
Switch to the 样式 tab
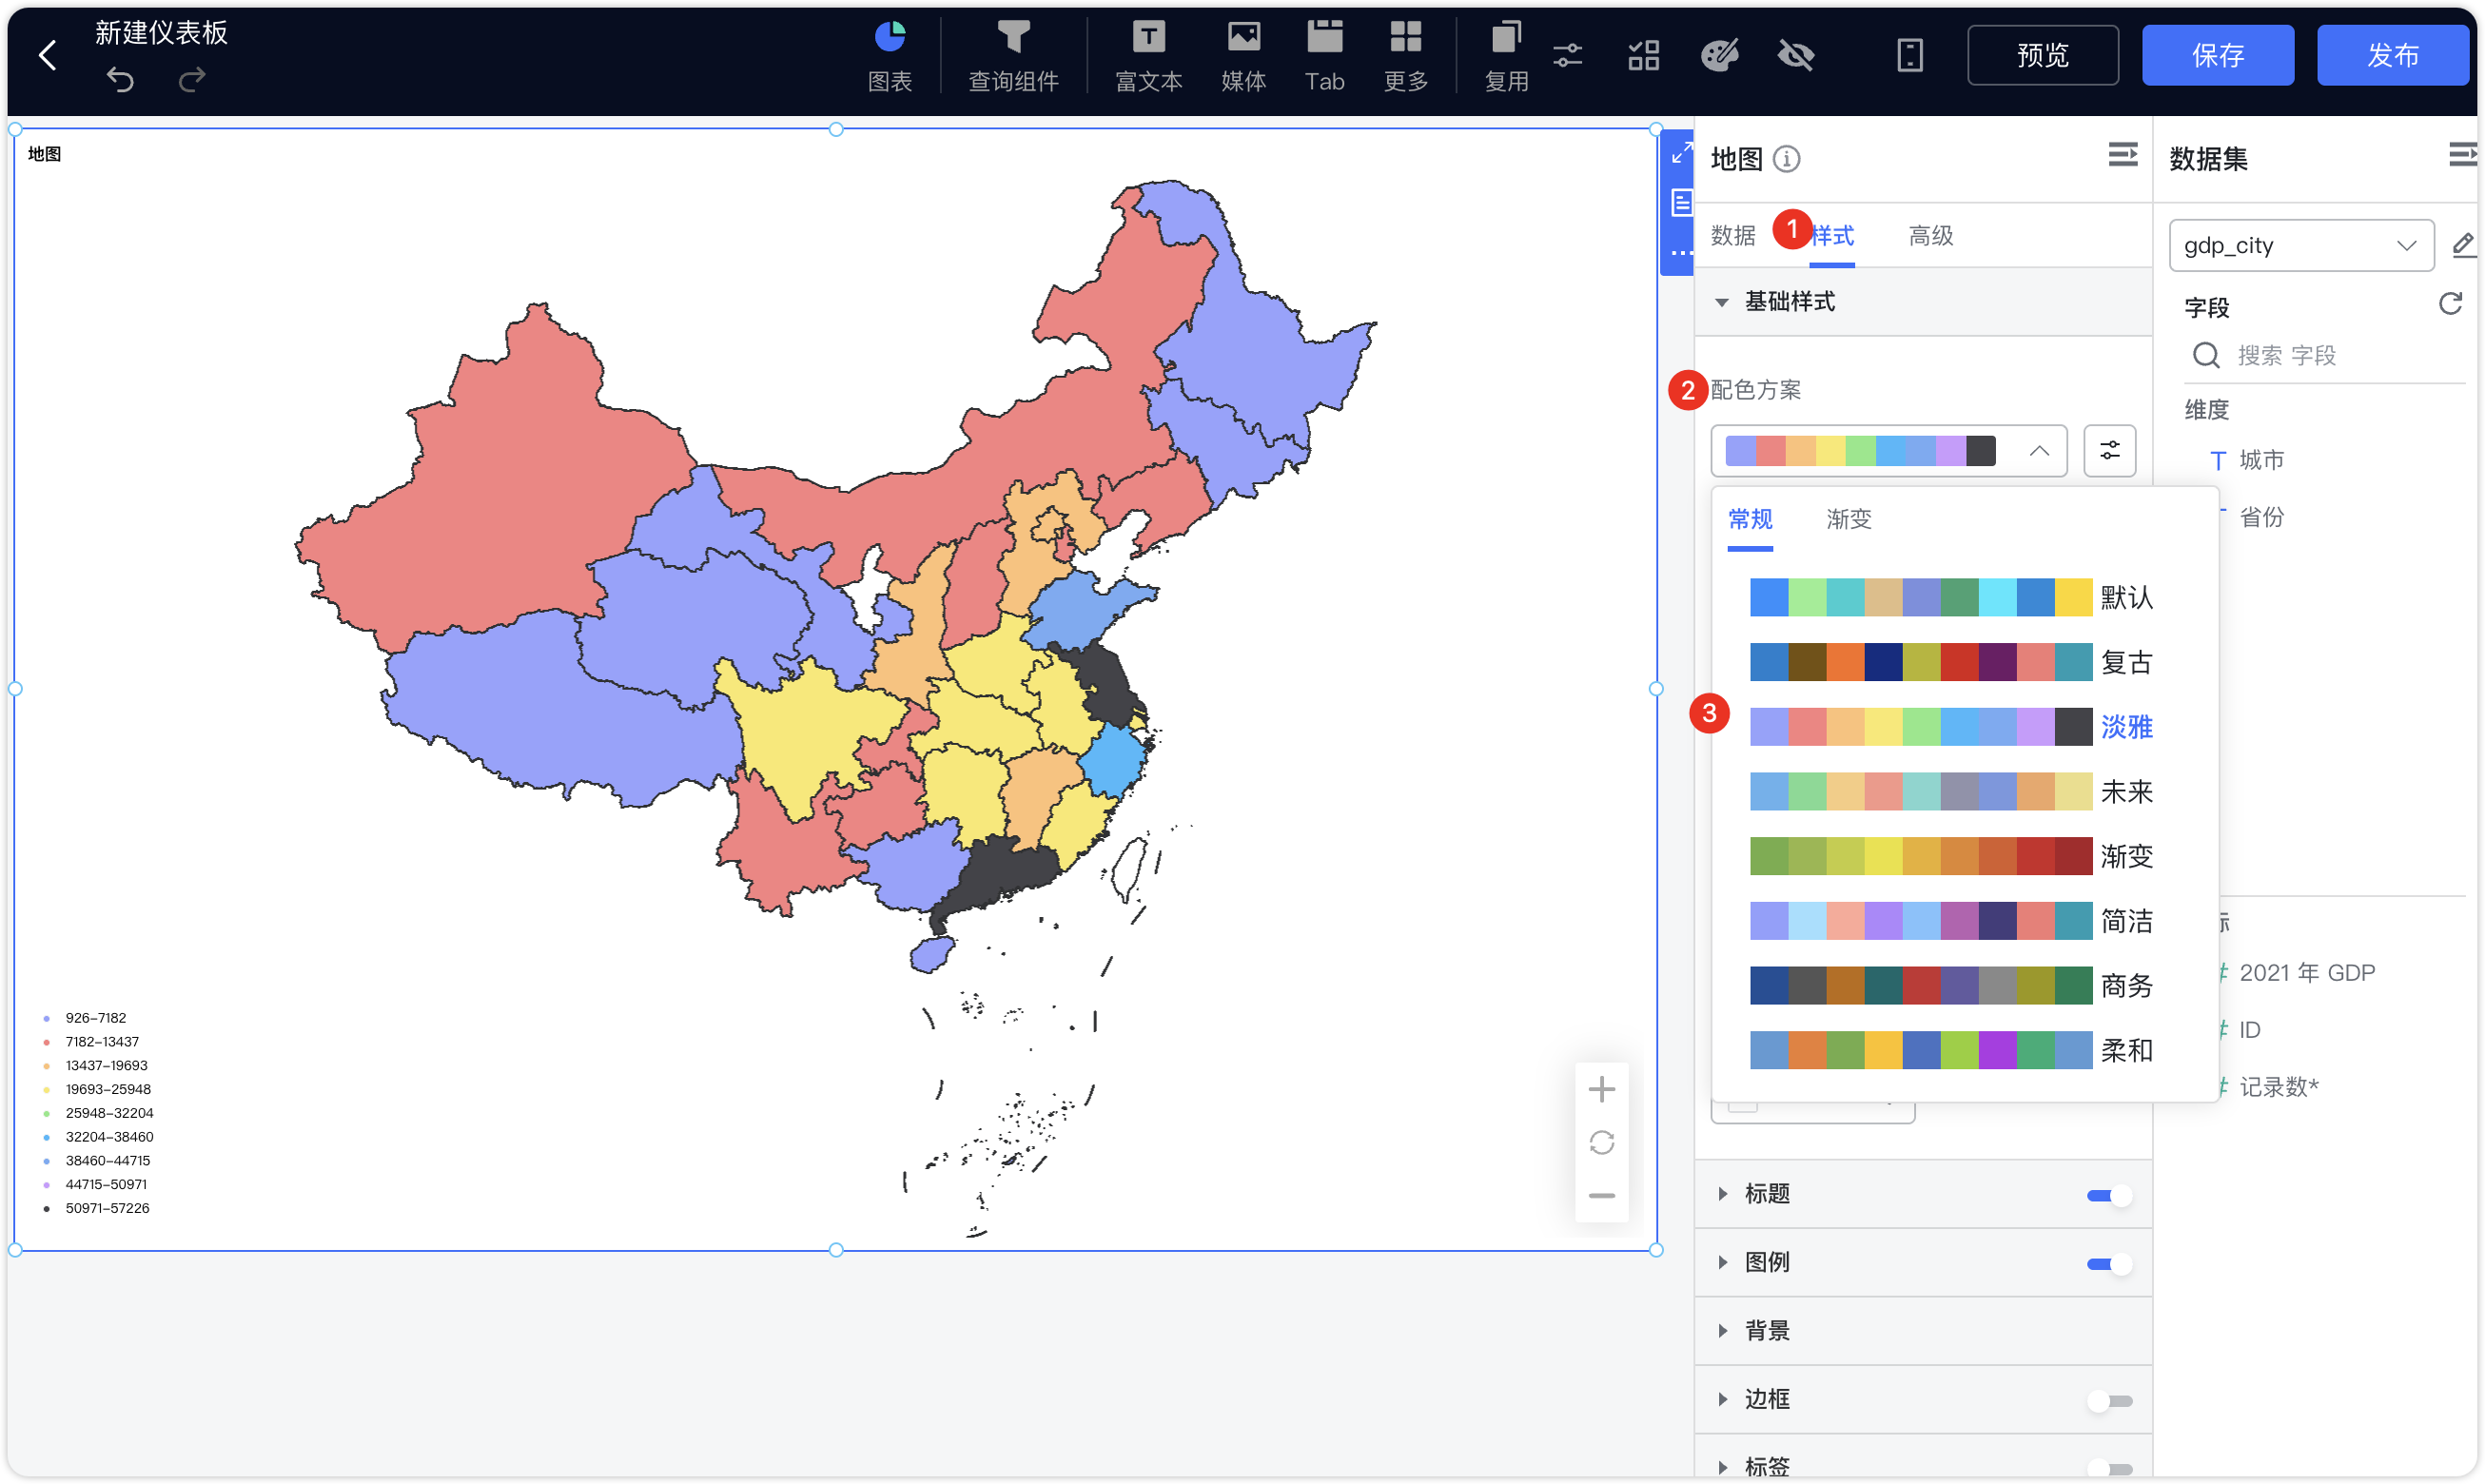pos(1832,236)
